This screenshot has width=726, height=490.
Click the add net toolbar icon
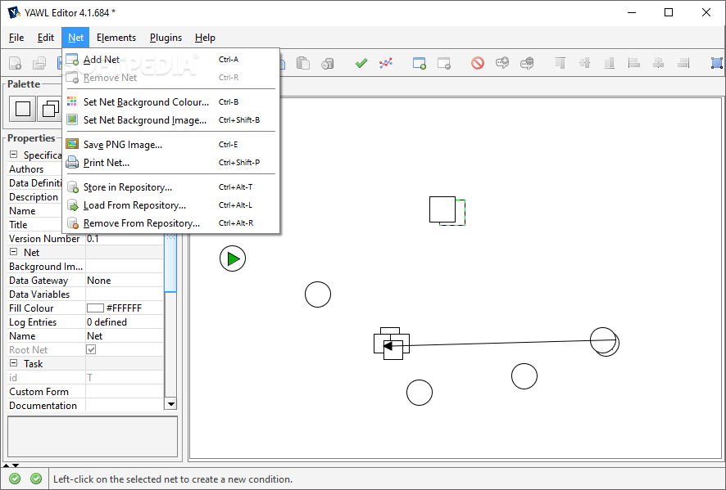(419, 63)
